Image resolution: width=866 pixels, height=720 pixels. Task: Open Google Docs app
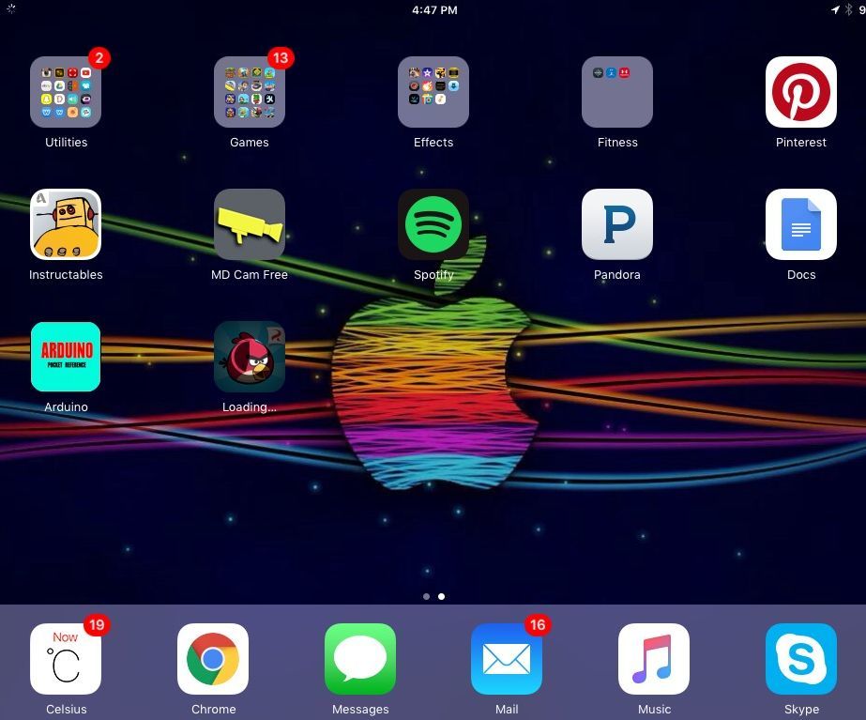(x=801, y=224)
